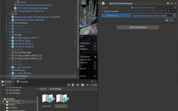Open object picker for Script field
Viewport: 178px width, 111px height.
175,8
